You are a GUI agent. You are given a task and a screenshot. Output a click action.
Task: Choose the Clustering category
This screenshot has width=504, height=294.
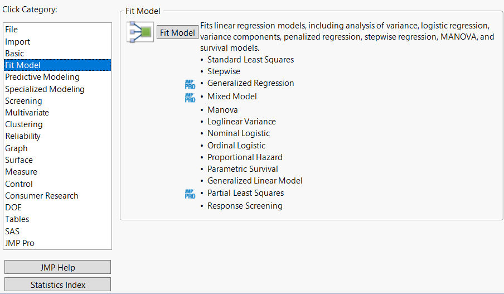(24, 124)
